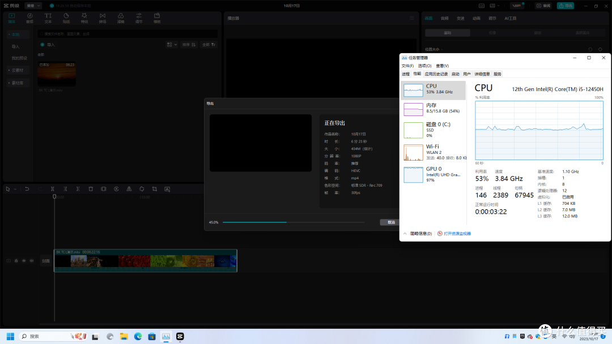Toggle the track visibility eye icon
Screen dimensions: 612x344
24,261
